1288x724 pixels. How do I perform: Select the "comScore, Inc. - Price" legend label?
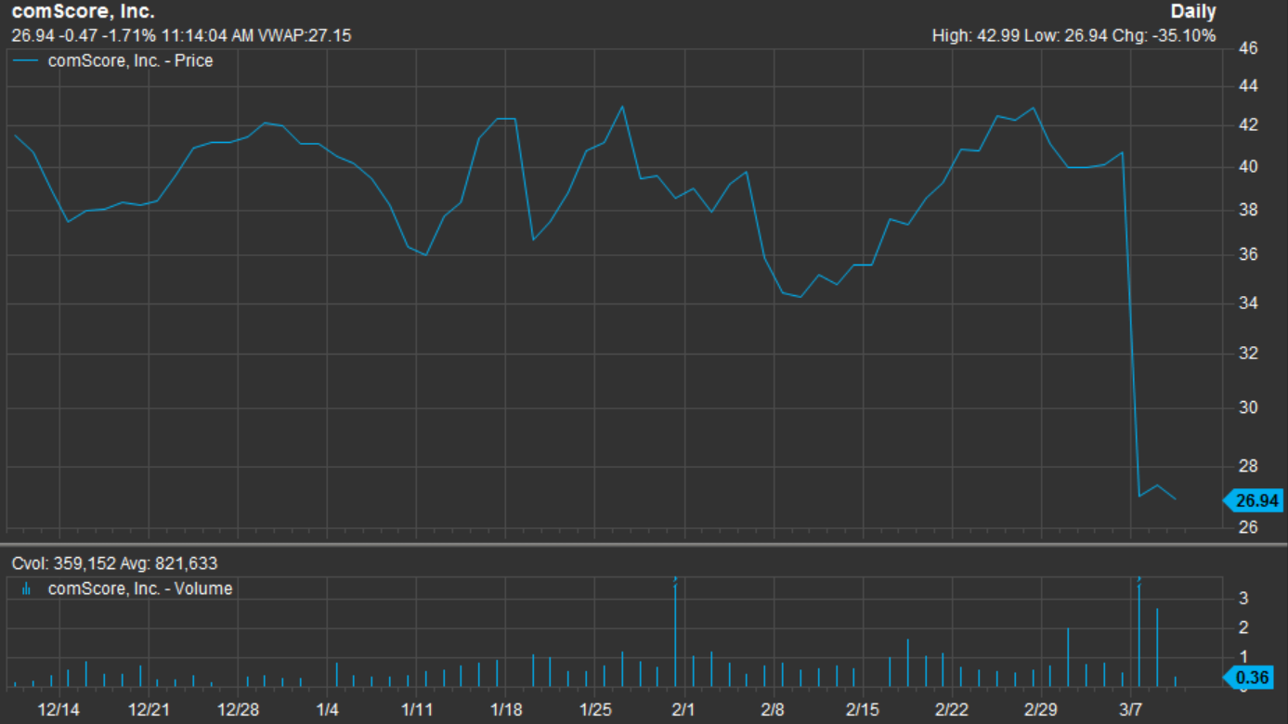pyautogui.click(x=129, y=61)
